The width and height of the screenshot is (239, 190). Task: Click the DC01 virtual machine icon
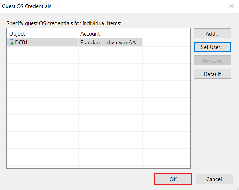click(11, 43)
